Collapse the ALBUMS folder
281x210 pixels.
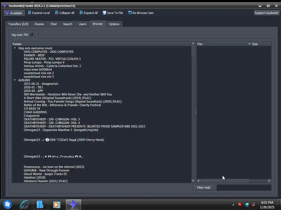tap(15, 80)
